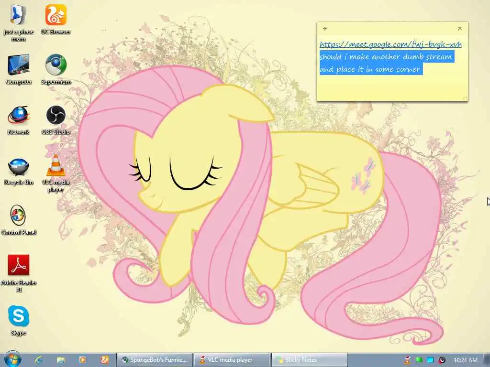Click the Show desktop strip beside the clock
Image resolution: width=490 pixels, height=367 pixels.
click(486, 360)
